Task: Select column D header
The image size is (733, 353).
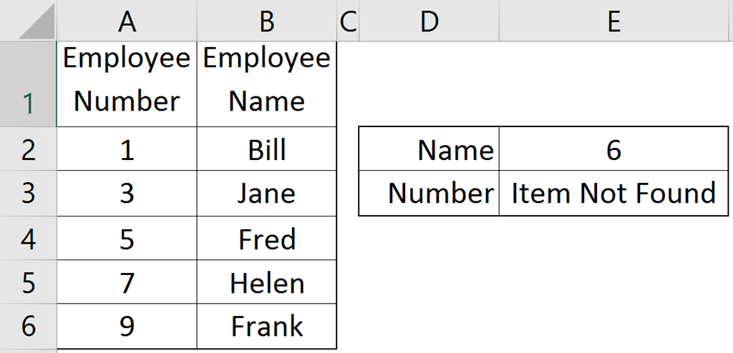Action: pos(428,21)
